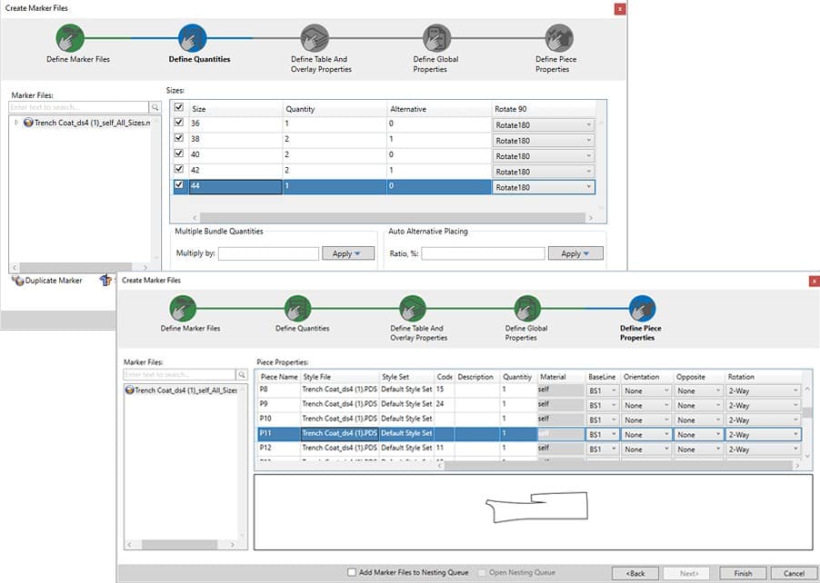Uncheck the size 36 checkbox
820x583 pixels.
(x=178, y=123)
